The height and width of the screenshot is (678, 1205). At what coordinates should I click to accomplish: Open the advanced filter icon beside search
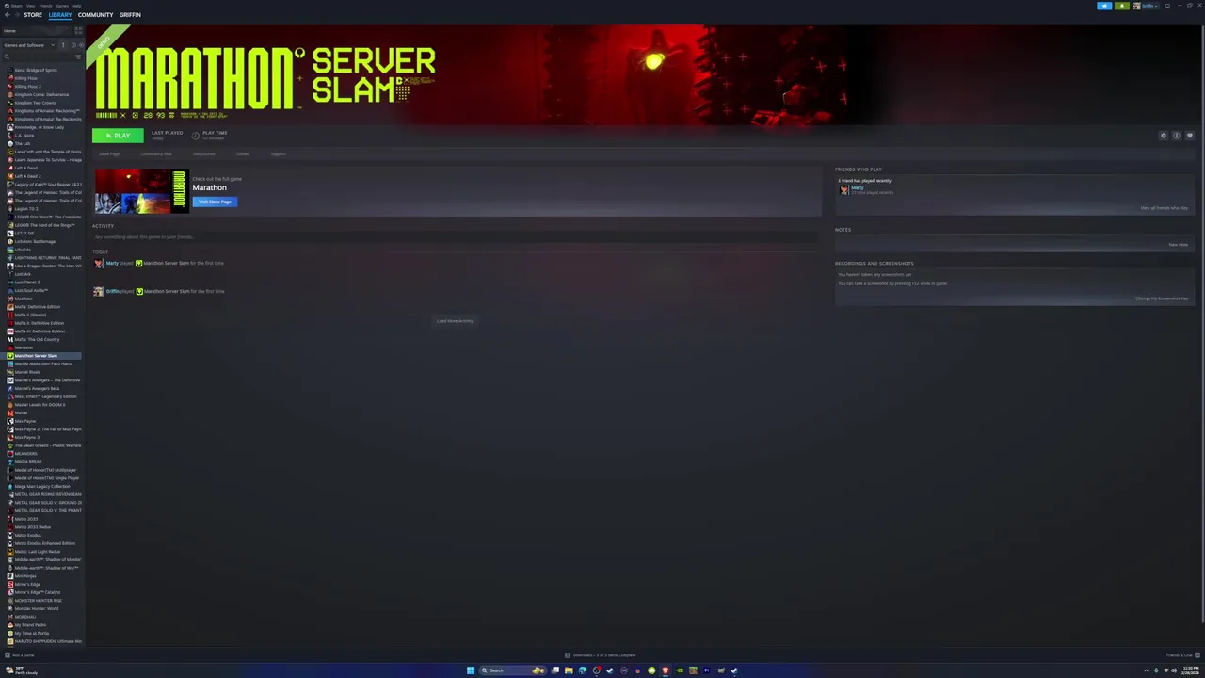78,56
